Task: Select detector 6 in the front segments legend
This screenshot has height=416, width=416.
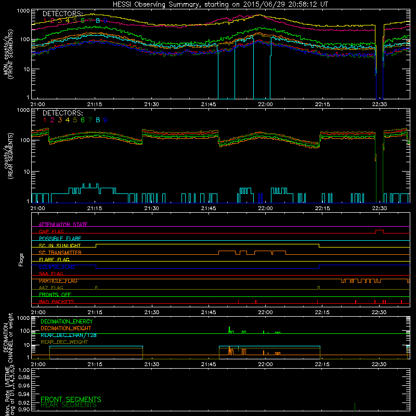Action: click(83, 20)
